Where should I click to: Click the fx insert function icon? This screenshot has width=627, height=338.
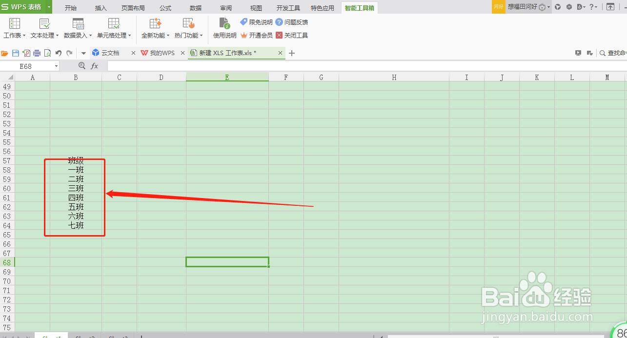95,66
